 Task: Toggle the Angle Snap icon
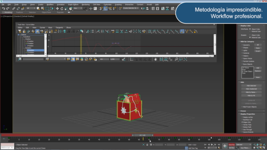(106, 8)
